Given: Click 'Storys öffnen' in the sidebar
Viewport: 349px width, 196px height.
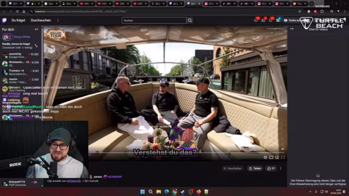Looking at the screenshot, I should 22,37.
